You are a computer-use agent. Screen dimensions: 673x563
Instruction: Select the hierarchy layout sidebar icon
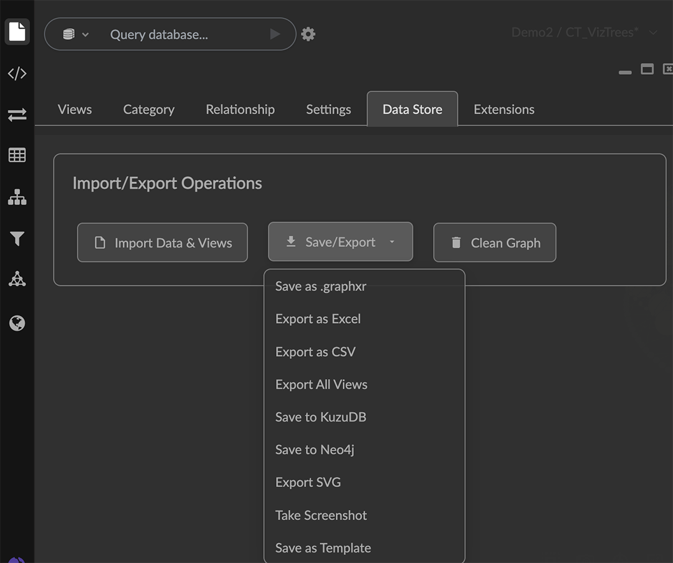17,198
